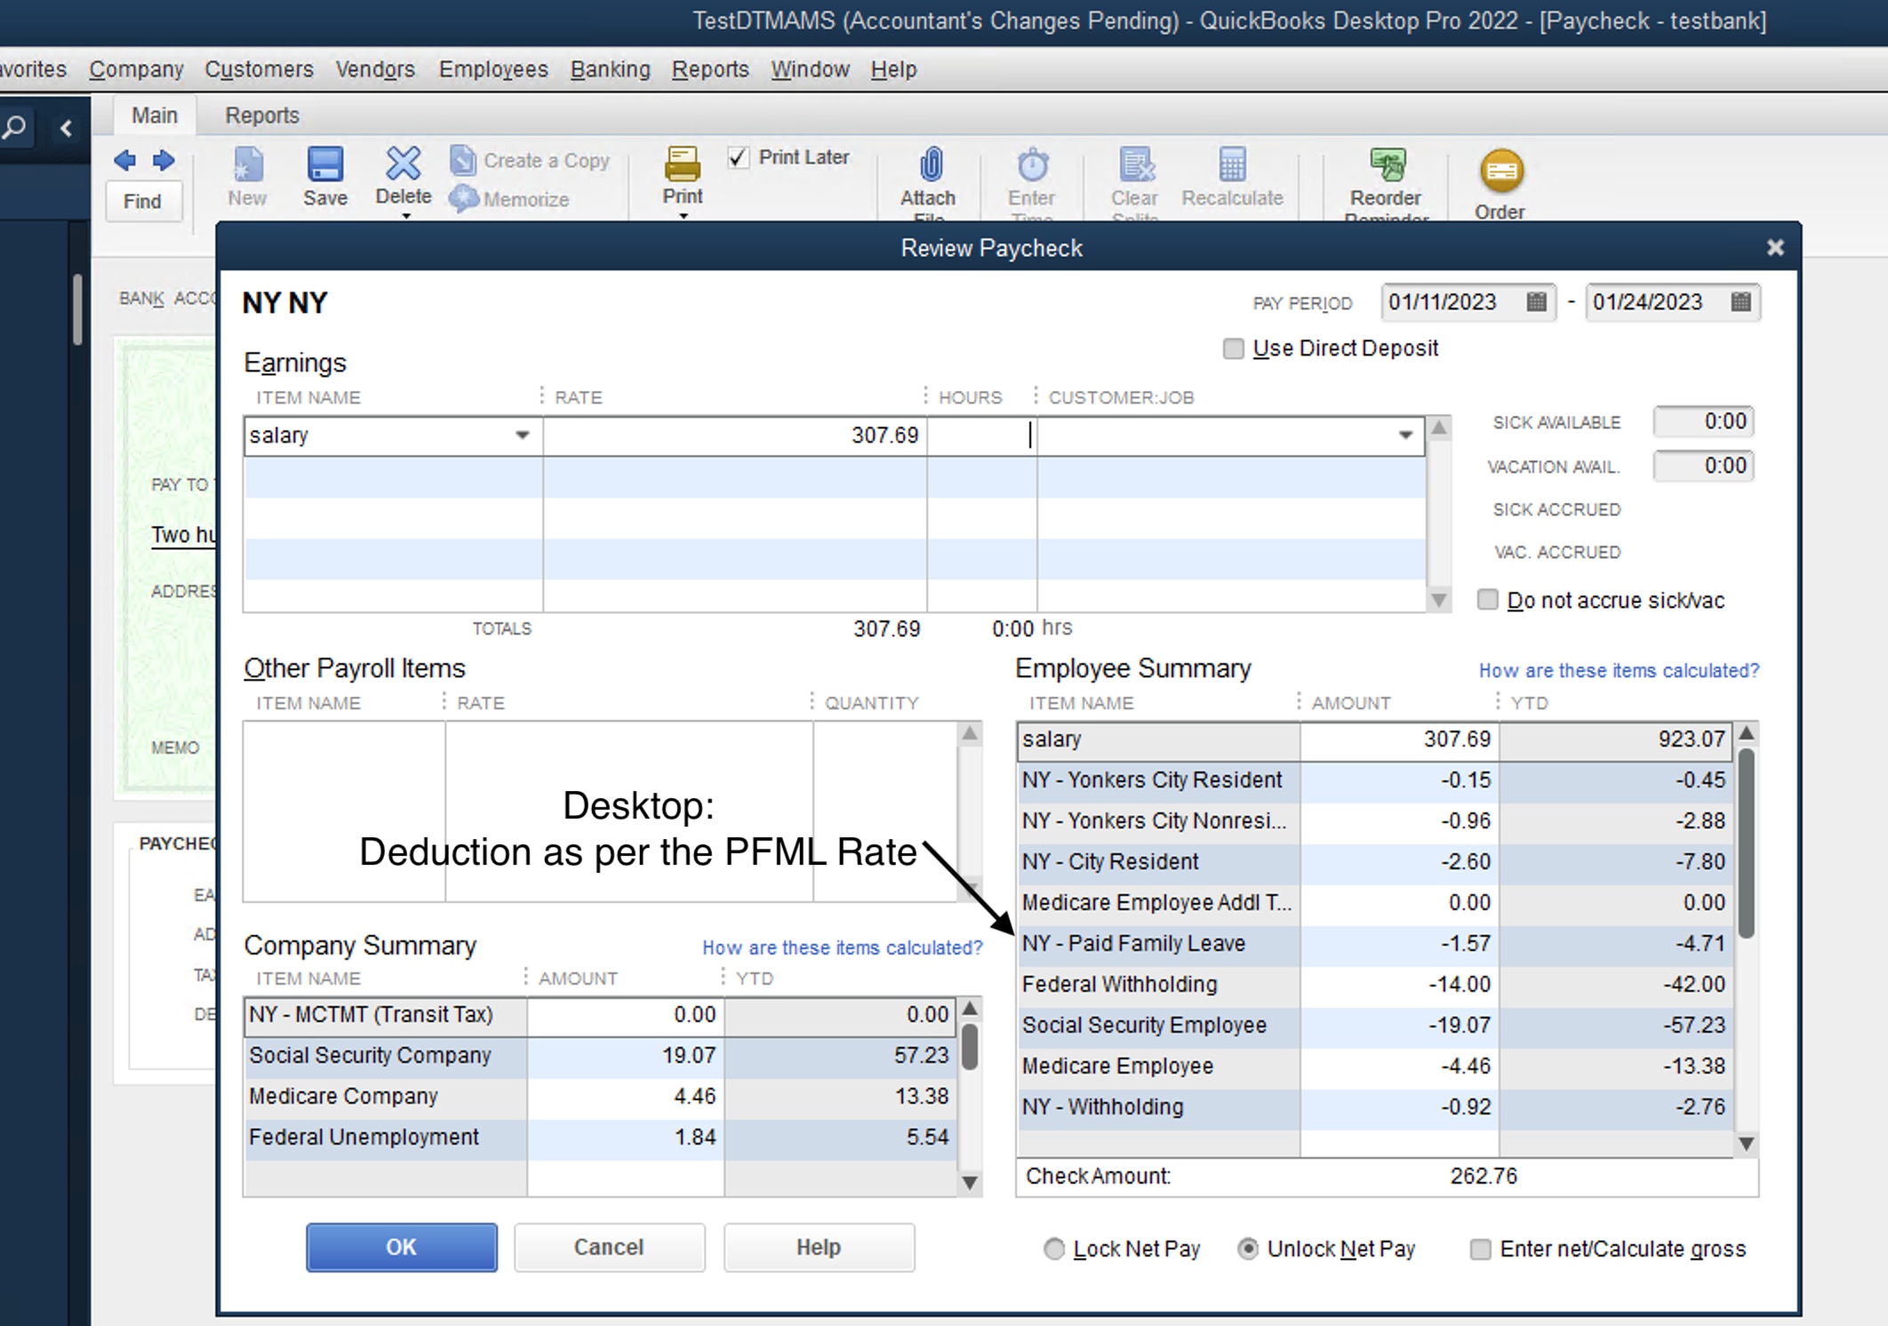Viewport: 1888px width, 1326px height.
Task: Open the Customers menu
Action: point(259,69)
